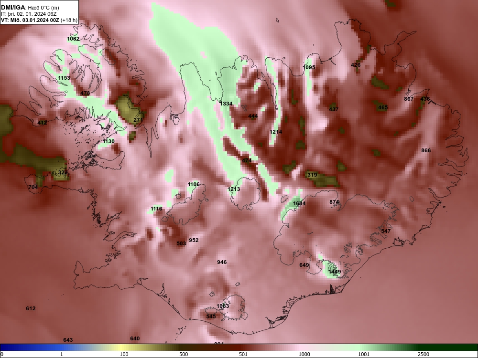The width and height of the screenshot is (478, 358).
Task: Click the 612 label over the ocean
Action: point(31,308)
